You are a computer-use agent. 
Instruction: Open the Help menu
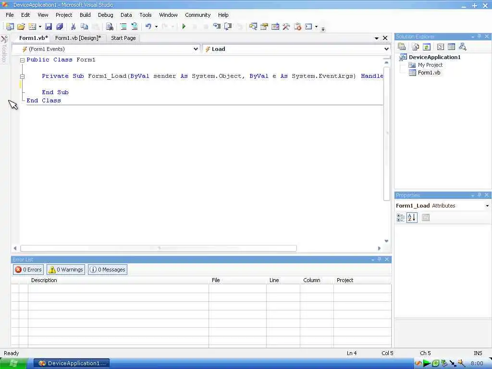223,15
